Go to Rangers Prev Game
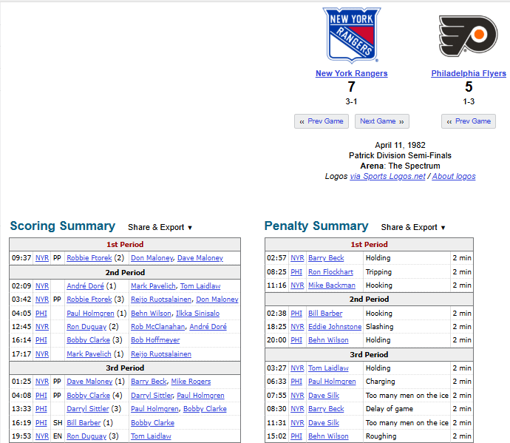Image resolution: width=510 pixels, height=443 pixels. point(322,121)
